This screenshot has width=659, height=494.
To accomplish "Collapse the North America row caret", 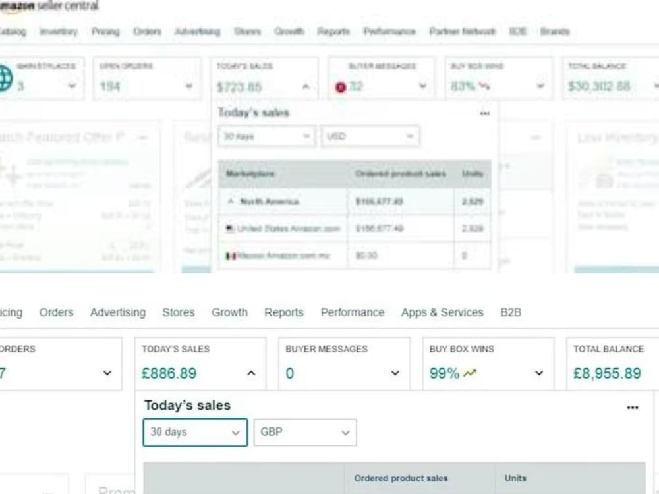I will [x=231, y=201].
